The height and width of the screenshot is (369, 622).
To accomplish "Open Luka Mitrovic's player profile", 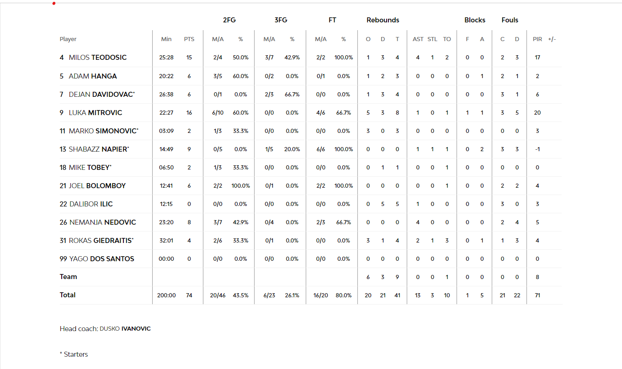I will 95,113.
